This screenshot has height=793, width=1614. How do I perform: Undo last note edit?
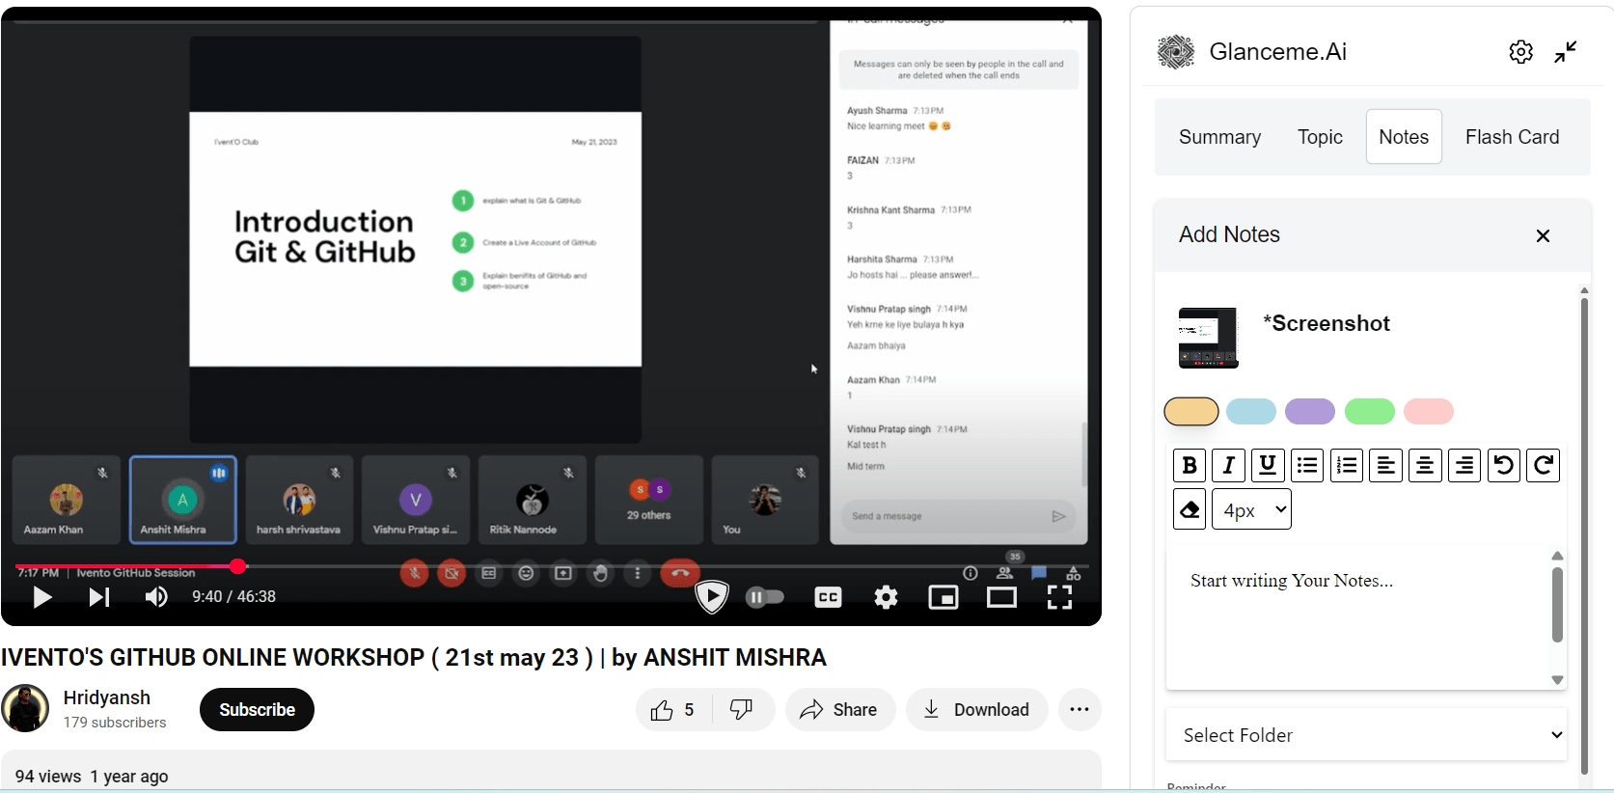point(1503,466)
